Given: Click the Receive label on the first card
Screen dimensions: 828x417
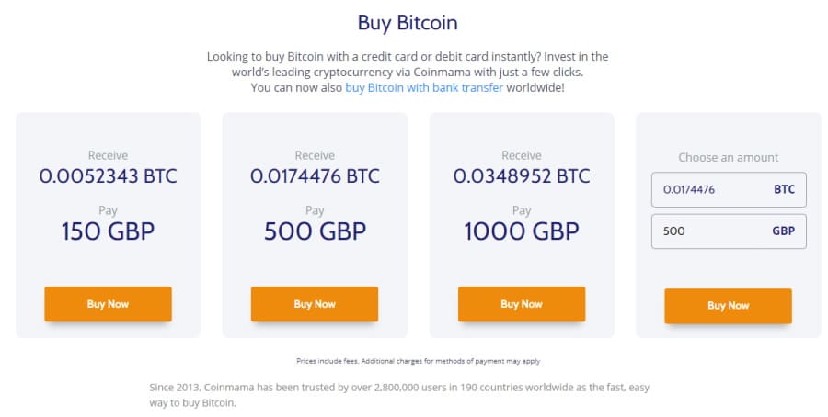Looking at the screenshot, I should click(x=108, y=155).
